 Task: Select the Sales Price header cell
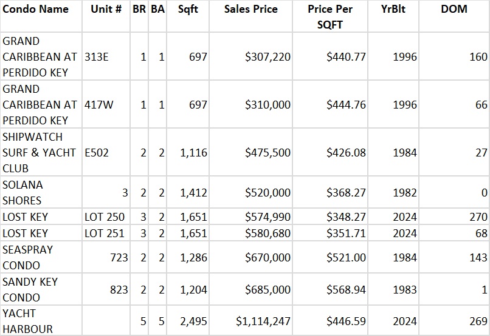click(250, 10)
